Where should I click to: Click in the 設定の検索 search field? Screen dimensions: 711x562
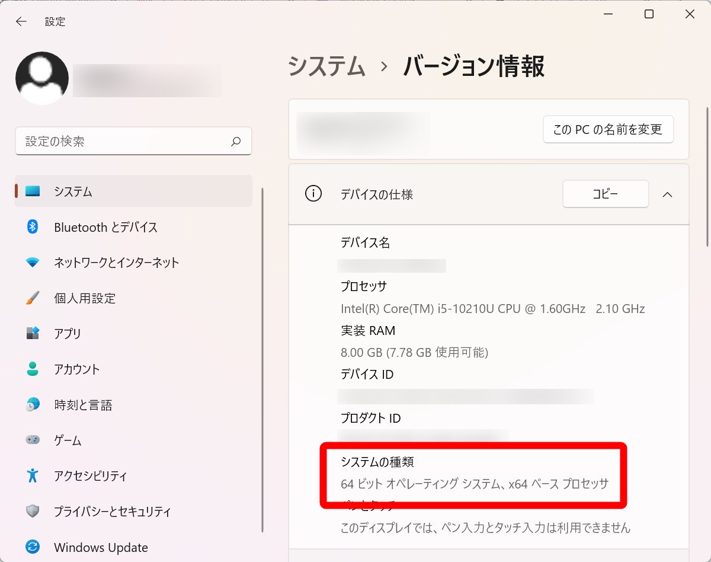click(124, 142)
